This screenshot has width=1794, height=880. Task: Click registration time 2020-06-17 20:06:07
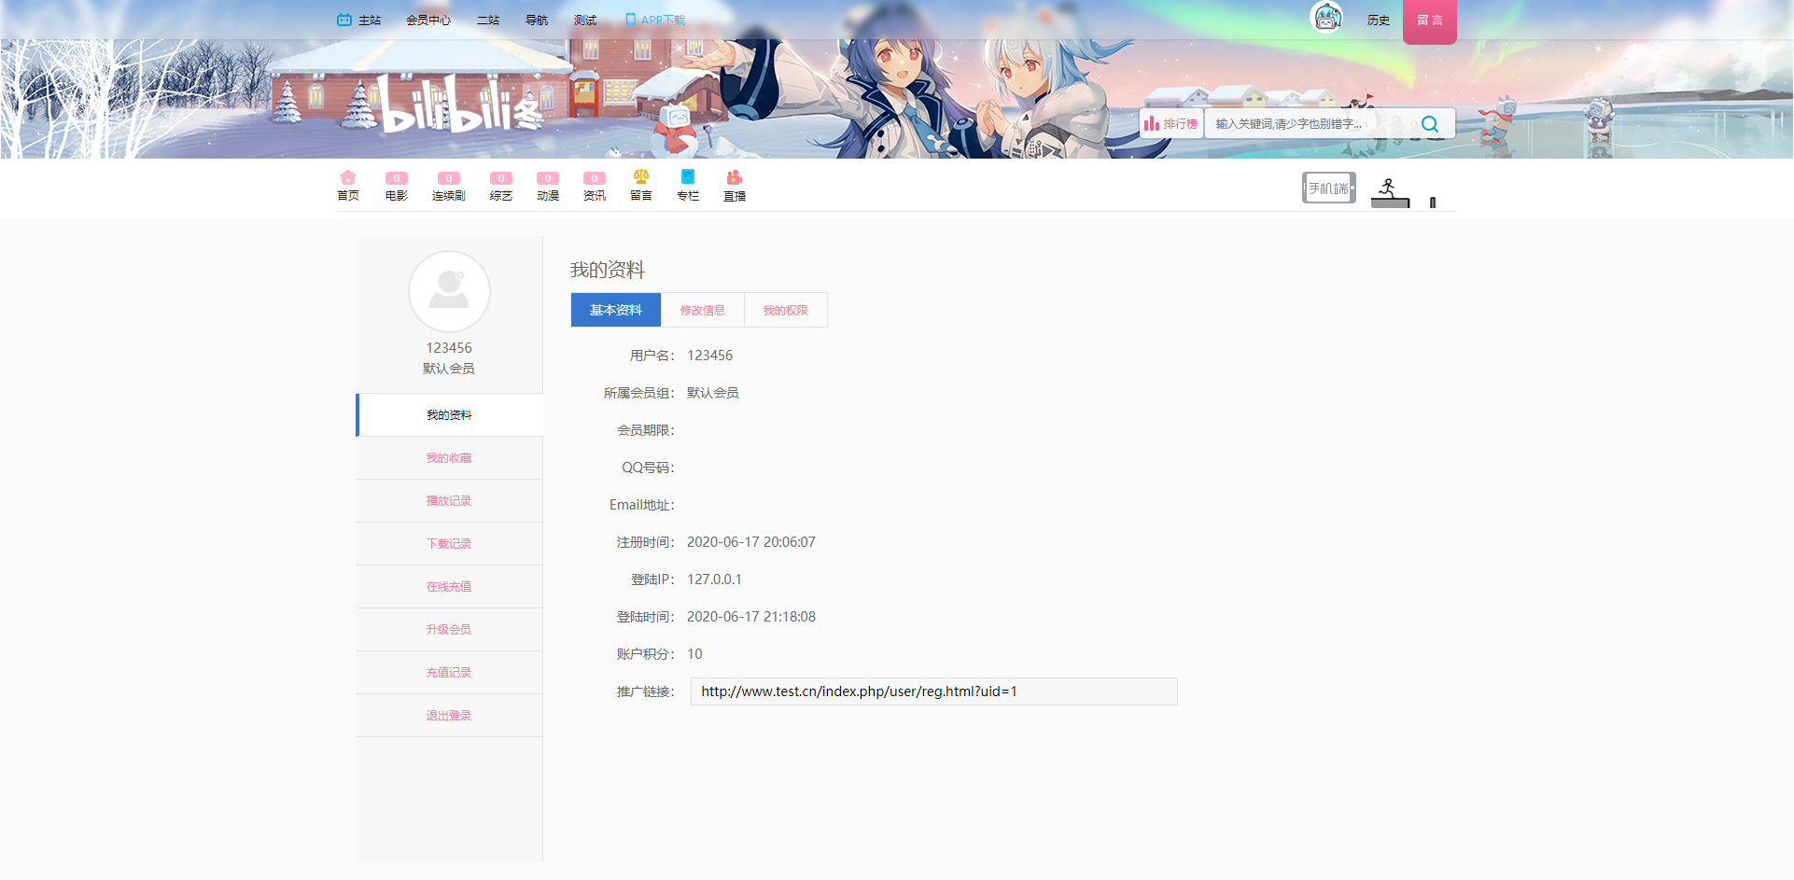point(751,542)
